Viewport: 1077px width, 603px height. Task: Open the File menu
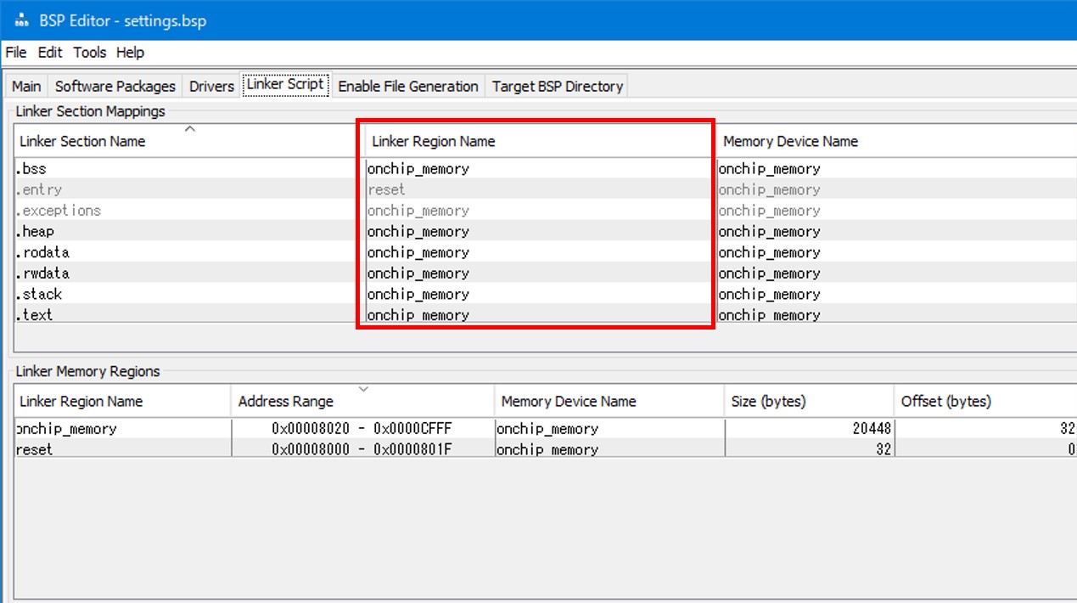coord(16,53)
